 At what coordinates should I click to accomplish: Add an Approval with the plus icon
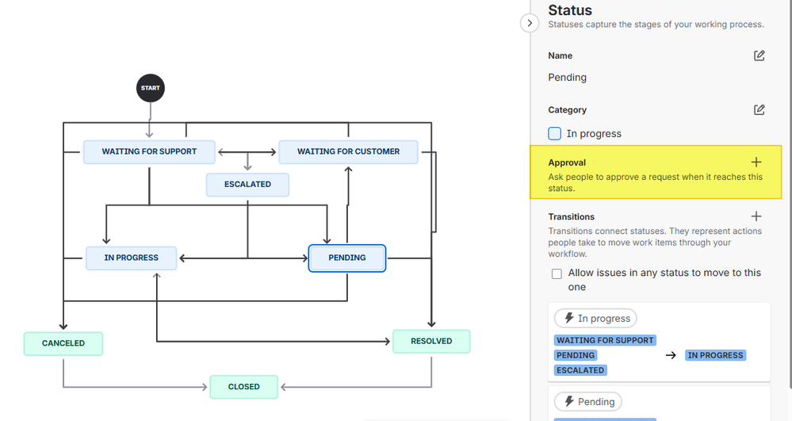click(756, 163)
